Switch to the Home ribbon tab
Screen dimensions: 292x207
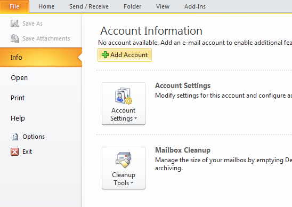46,6
